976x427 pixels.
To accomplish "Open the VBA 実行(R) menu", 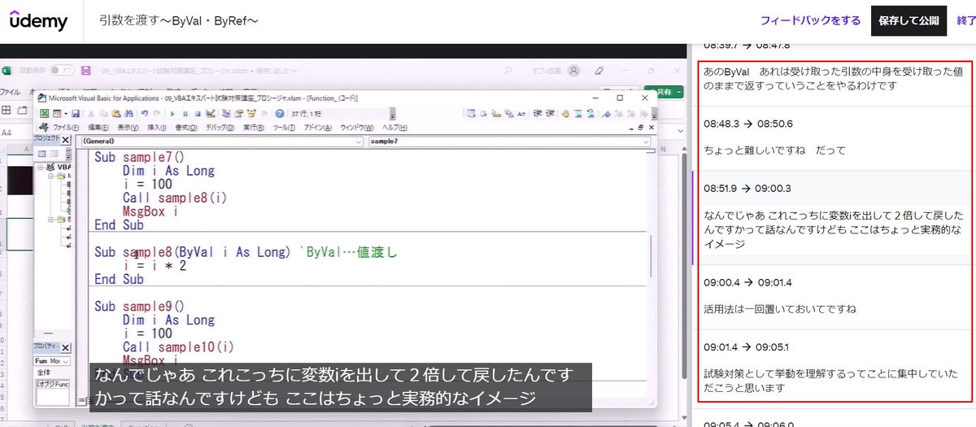I will coord(254,128).
